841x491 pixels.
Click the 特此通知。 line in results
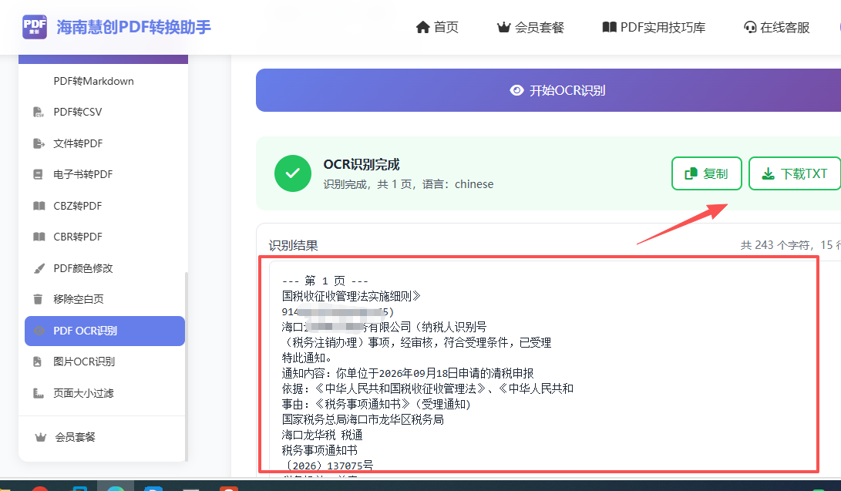click(307, 358)
